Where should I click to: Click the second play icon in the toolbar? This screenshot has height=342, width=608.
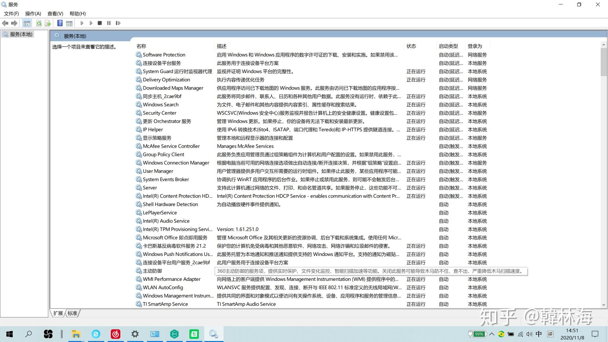91,23
